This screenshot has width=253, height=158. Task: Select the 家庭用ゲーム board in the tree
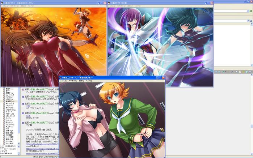tap(9, 101)
